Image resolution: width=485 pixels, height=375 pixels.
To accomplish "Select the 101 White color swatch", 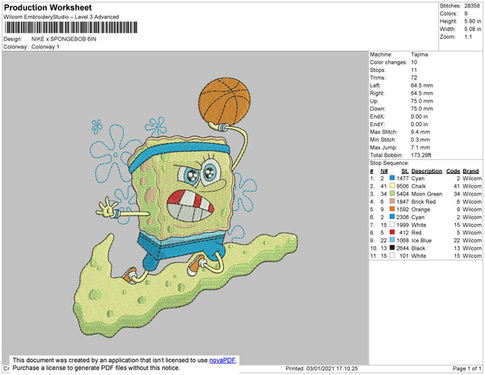I will [392, 255].
